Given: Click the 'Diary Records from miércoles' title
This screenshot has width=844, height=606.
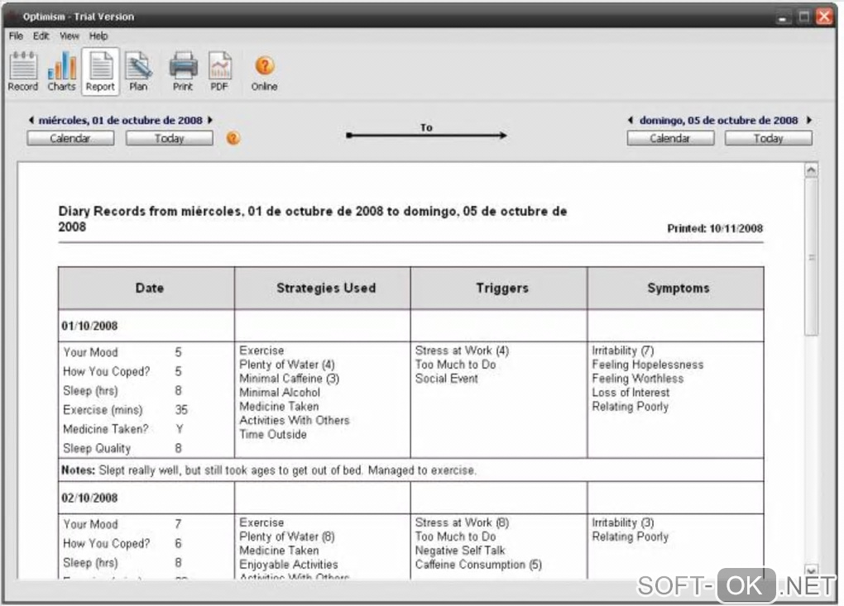Looking at the screenshot, I should 313,218.
